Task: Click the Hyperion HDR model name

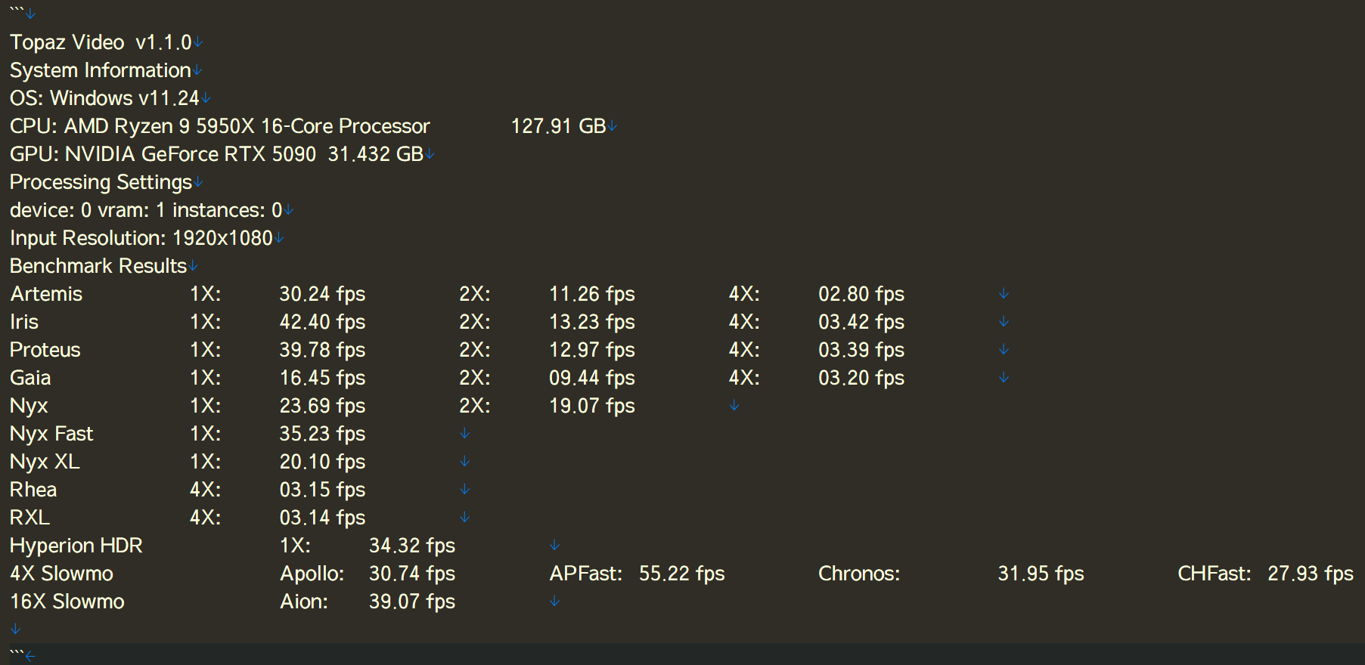Action: [76, 546]
